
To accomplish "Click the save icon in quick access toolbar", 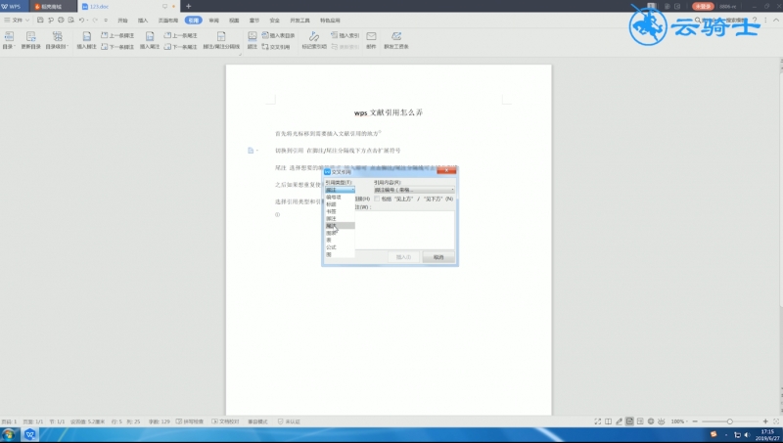I will click(x=40, y=20).
